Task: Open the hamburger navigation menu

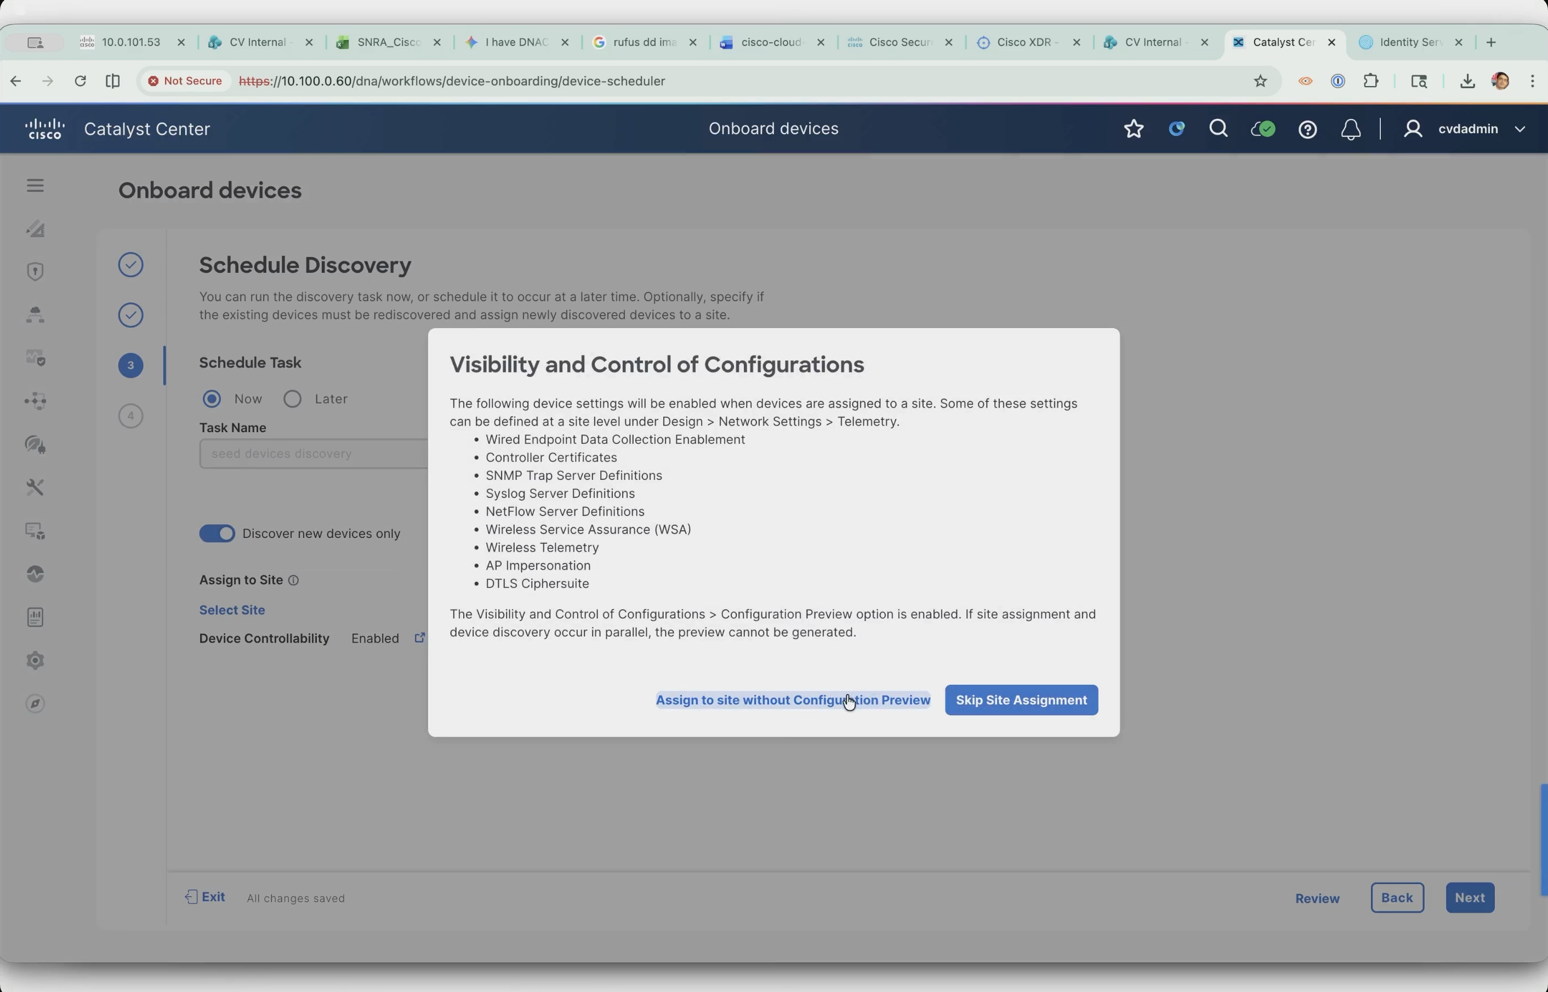Action: click(x=36, y=186)
